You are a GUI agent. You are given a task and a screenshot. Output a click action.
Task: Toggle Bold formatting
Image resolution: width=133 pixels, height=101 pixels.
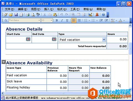(x=57, y=20)
